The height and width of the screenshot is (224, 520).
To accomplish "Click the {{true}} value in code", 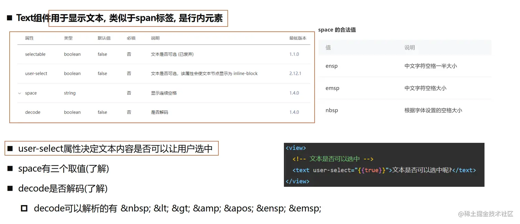I will click(372, 170).
